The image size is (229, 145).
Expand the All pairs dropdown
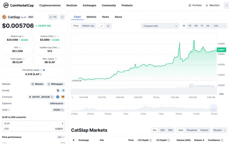(220, 130)
